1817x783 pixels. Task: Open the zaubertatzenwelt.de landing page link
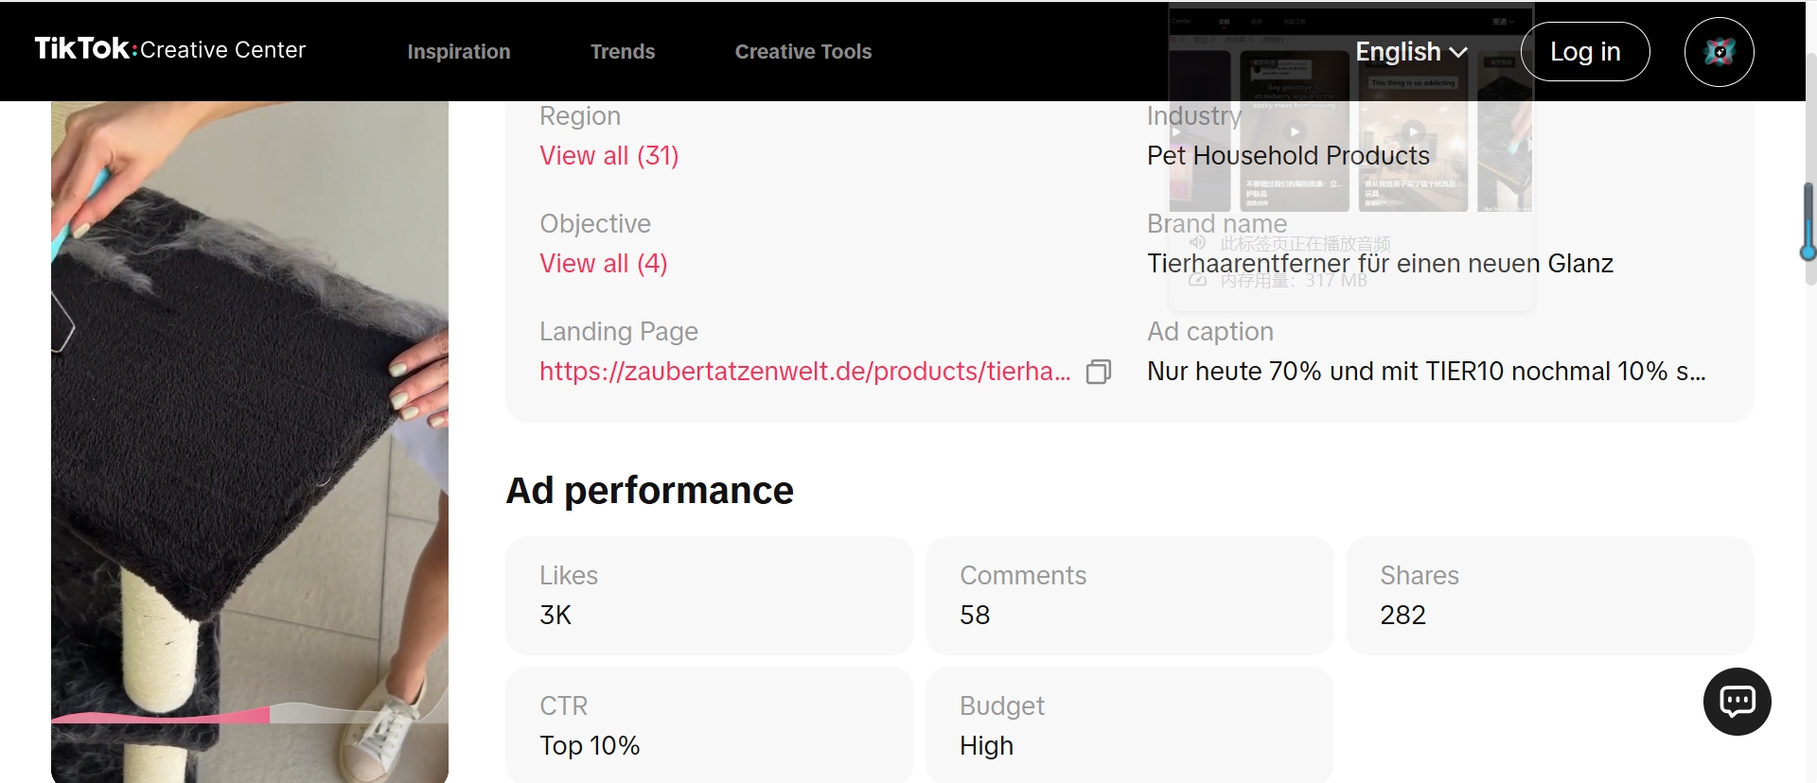(805, 372)
